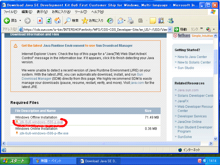Image resolution: width=220 pixels, height=165 pixels.
Task: Click the page icon in the address bar
Action: [x=21, y=29]
